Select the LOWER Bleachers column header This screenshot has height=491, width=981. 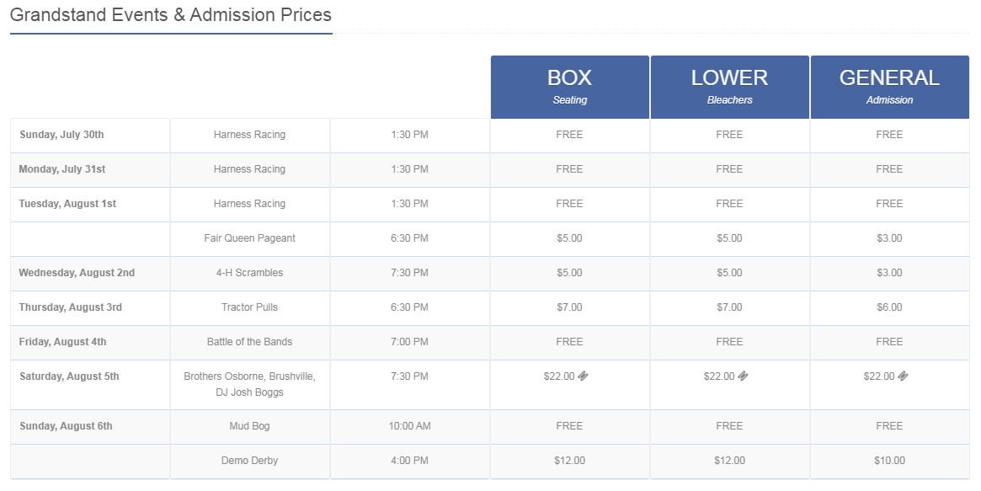(x=729, y=87)
